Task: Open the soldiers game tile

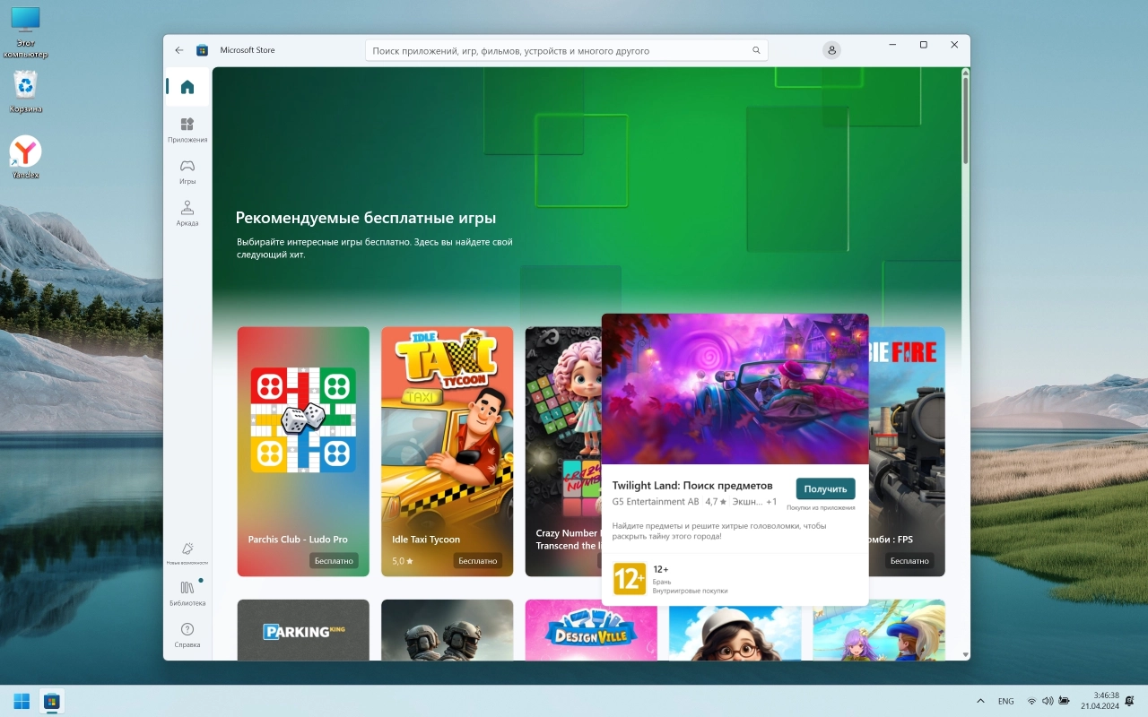Action: [x=447, y=630]
